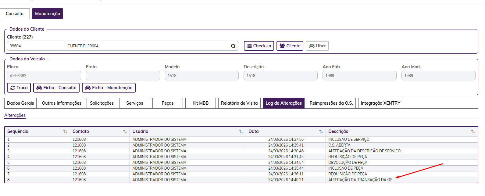This screenshot has height=196, width=485.
Task: Open the Dados Gerais tab
Action: click(20, 103)
